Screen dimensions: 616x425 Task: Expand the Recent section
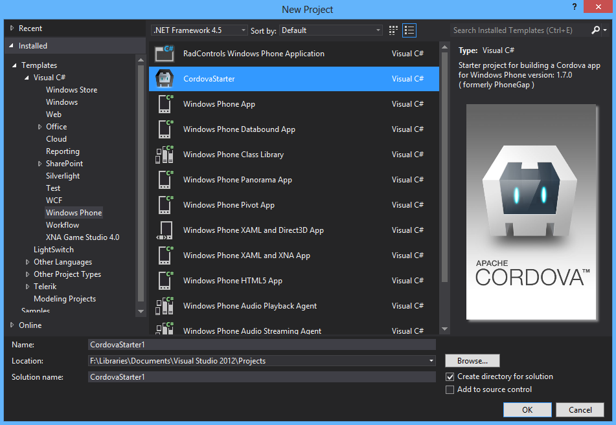click(x=12, y=28)
